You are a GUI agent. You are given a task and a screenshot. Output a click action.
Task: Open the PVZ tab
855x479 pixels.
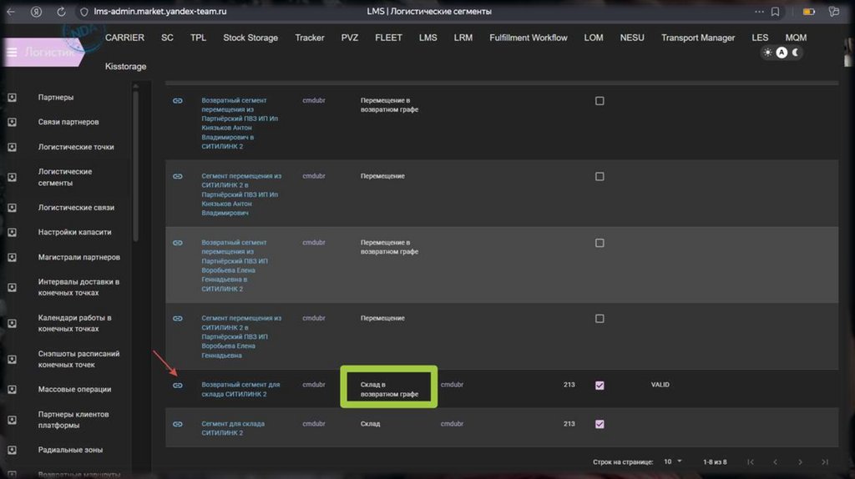point(350,38)
